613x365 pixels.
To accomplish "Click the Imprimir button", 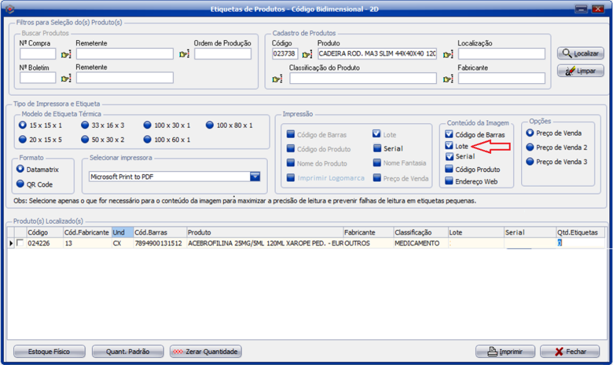I will pos(505,352).
